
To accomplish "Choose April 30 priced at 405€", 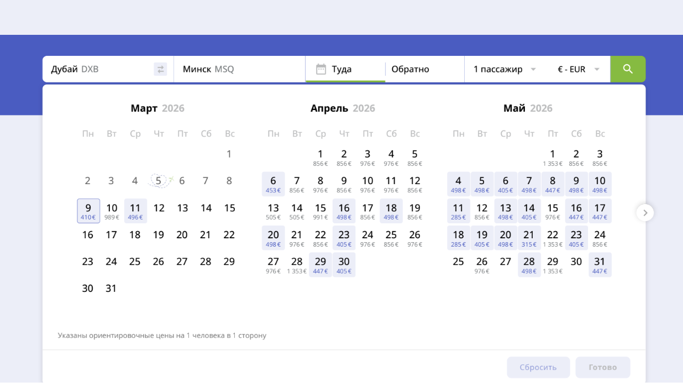I will (x=344, y=264).
